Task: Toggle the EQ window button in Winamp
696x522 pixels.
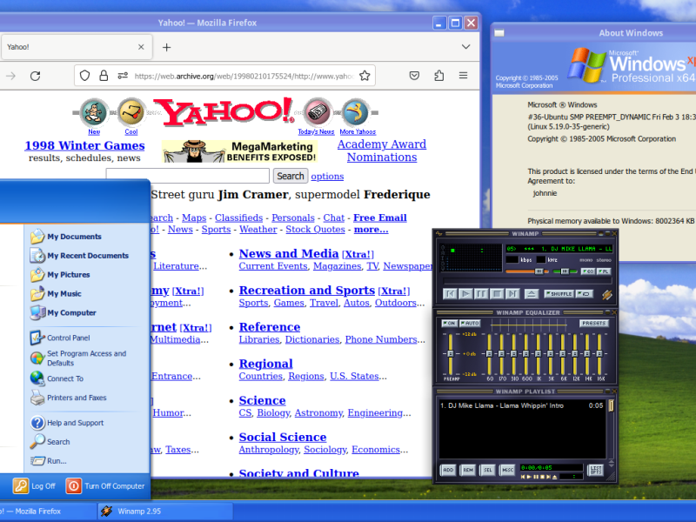Action: [x=588, y=271]
